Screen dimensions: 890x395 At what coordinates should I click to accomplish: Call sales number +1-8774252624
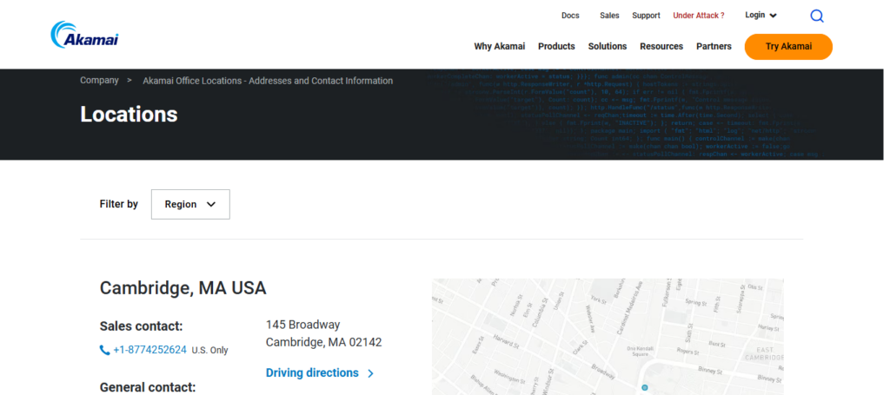pos(149,350)
